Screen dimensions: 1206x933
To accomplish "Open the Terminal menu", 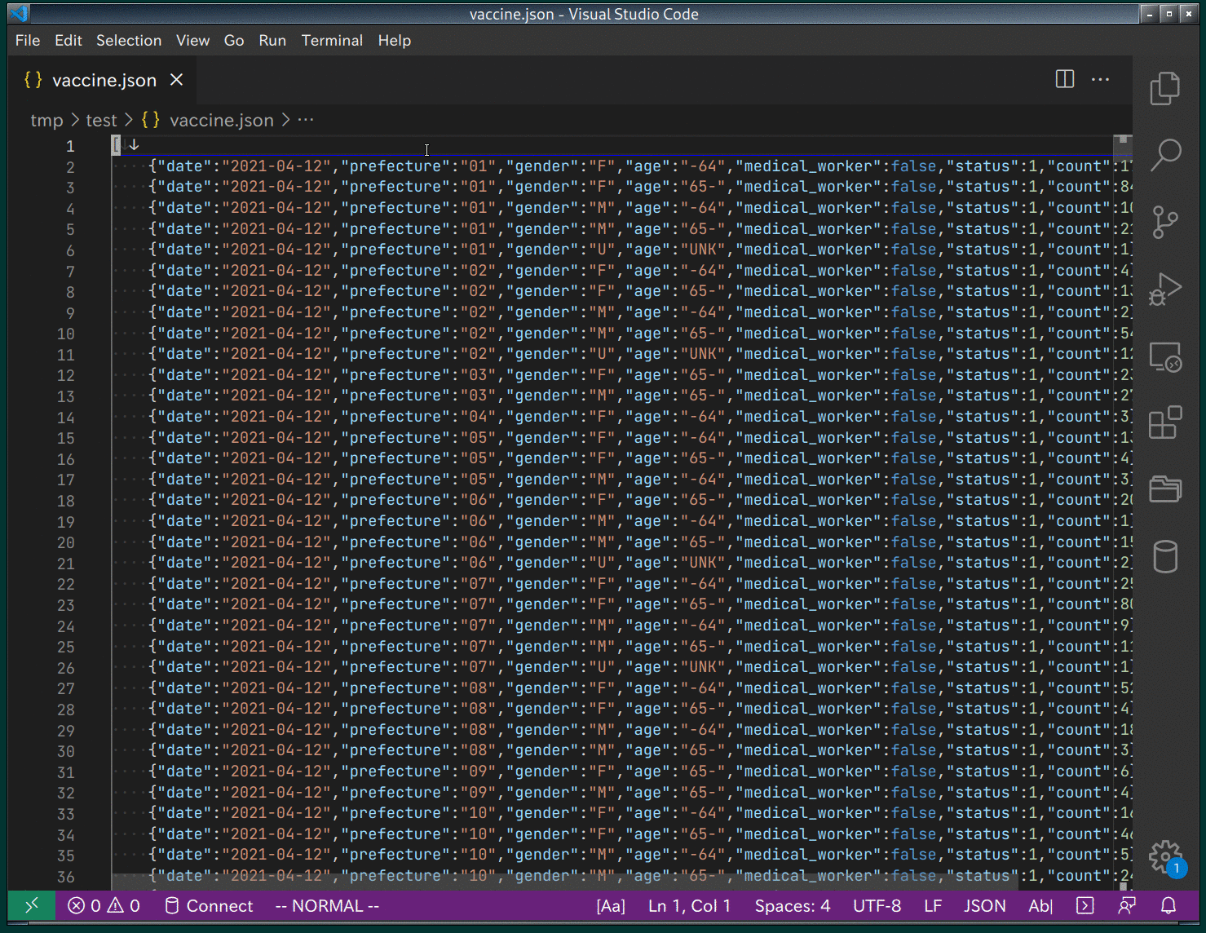I will [332, 40].
